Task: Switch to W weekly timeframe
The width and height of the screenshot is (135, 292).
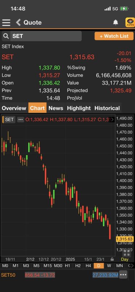Action: [109, 266]
